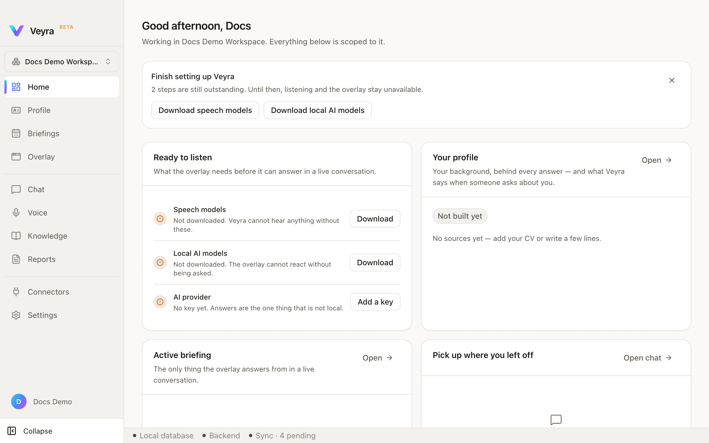Open the Overlay window icon
The image size is (709, 443).
click(16, 157)
